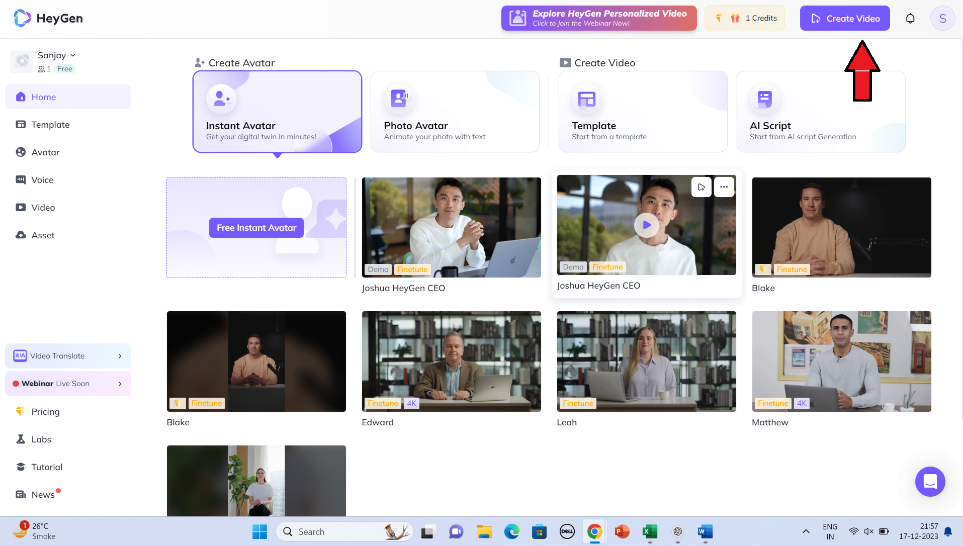This screenshot has width=963, height=546.
Task: Click the Free plan badge
Action: 65,69
